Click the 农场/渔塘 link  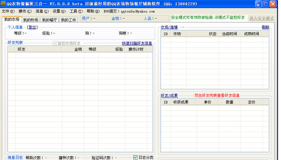[x=169, y=27]
